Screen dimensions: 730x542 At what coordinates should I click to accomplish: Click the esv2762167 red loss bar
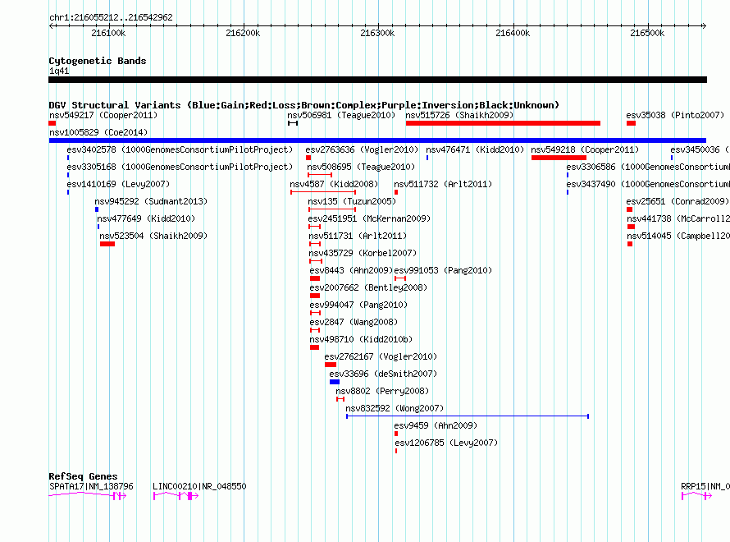click(x=331, y=365)
